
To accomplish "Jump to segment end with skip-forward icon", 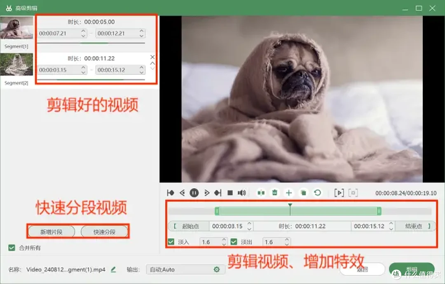I will pyautogui.click(x=218, y=193).
